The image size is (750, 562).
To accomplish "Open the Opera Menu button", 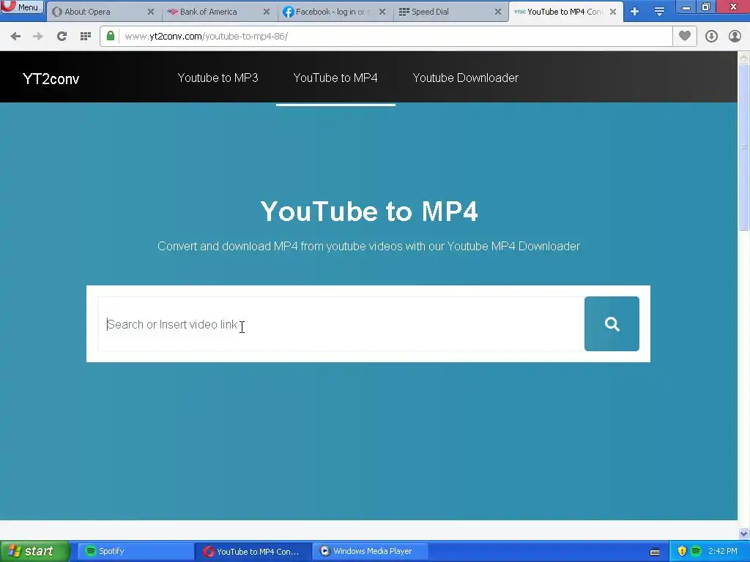I will click(x=22, y=7).
